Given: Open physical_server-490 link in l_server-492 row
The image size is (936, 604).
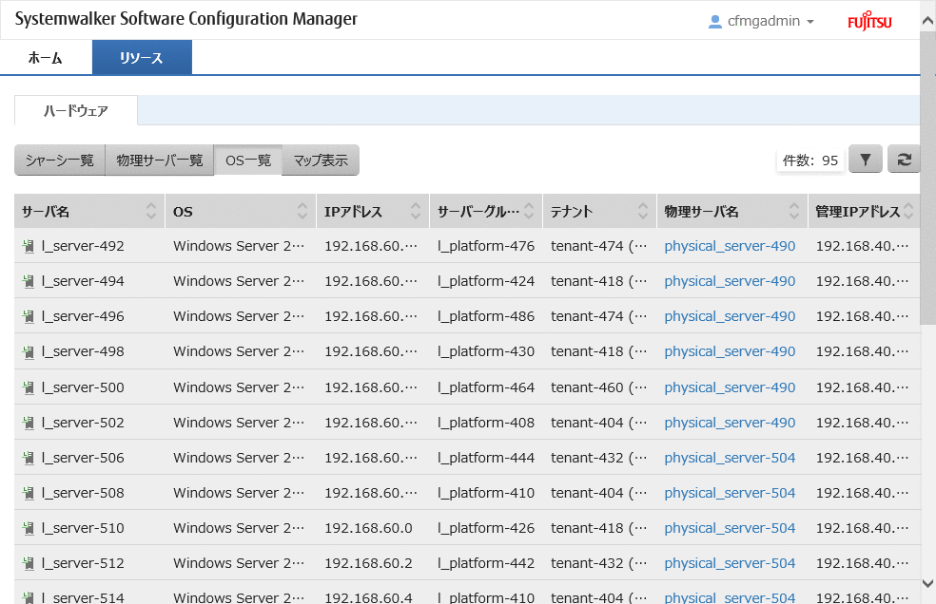Looking at the screenshot, I should (730, 246).
